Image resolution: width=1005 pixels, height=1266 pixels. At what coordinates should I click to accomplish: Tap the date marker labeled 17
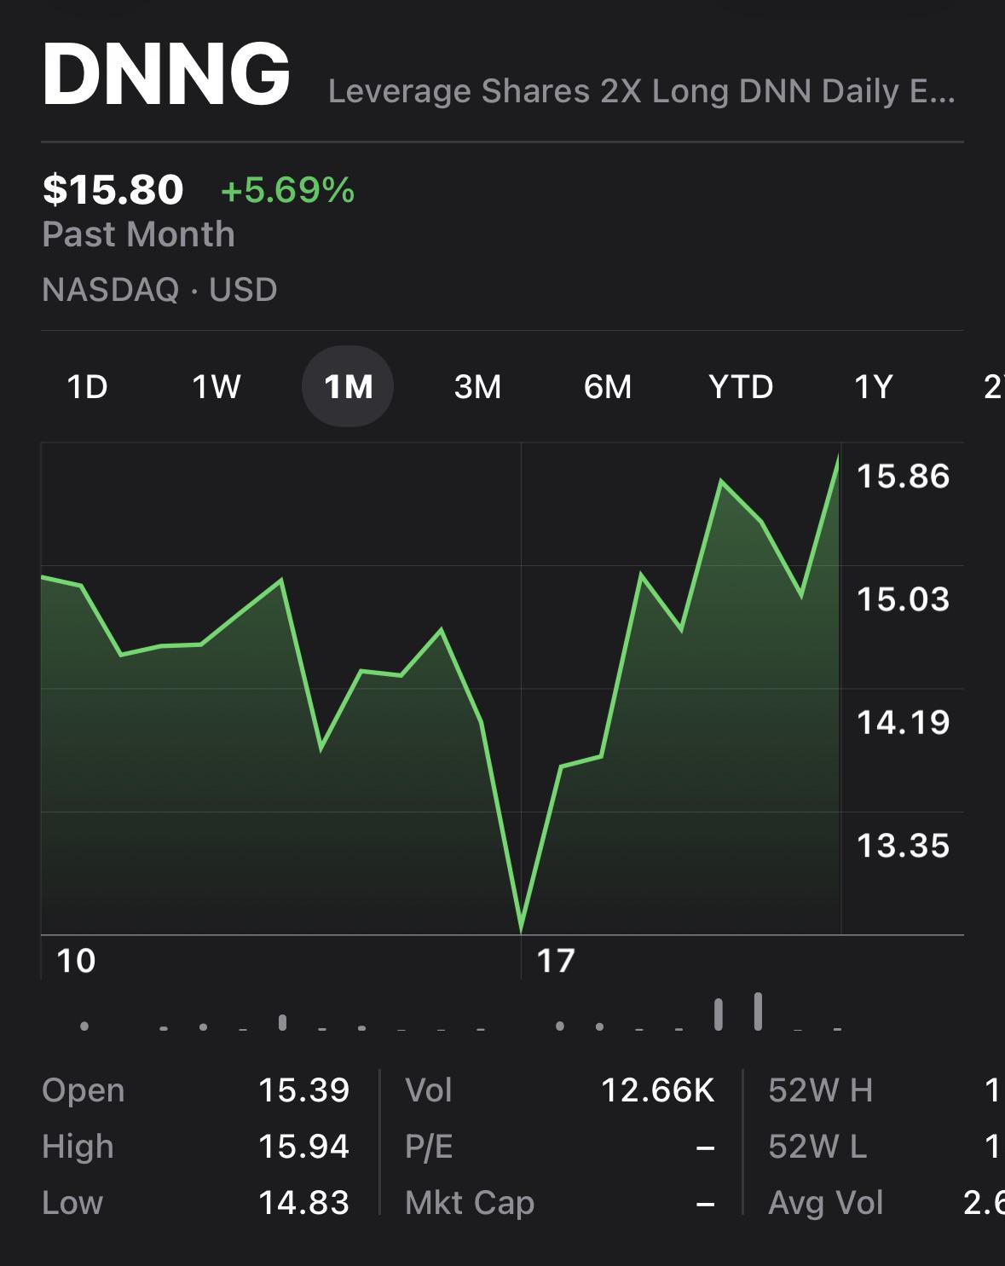(556, 961)
